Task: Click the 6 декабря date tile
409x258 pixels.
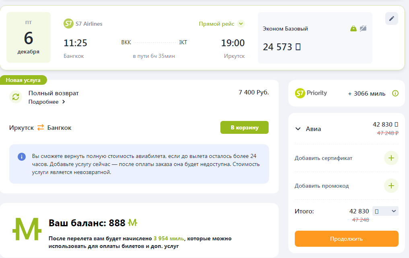Action: (x=29, y=38)
